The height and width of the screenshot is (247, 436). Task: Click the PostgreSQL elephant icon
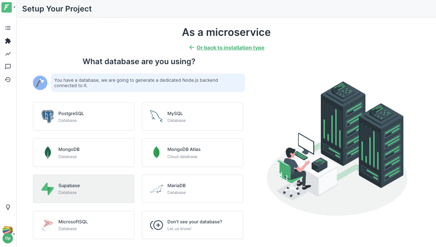point(48,117)
